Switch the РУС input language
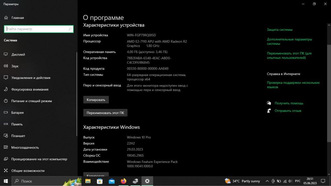This screenshot has width=331, height=186. pyautogui.click(x=298, y=181)
